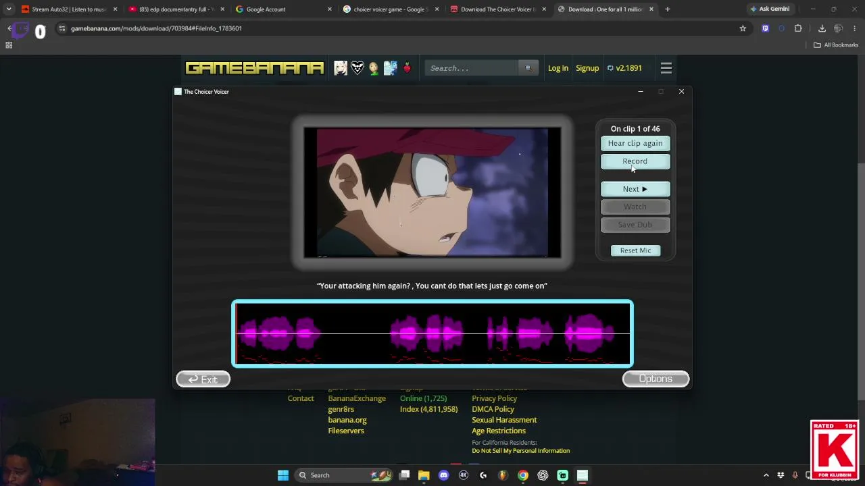
Task: Go to the Next clip
Action: point(635,189)
